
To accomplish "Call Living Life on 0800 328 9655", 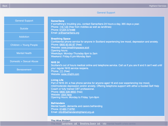I will point(68,92).
